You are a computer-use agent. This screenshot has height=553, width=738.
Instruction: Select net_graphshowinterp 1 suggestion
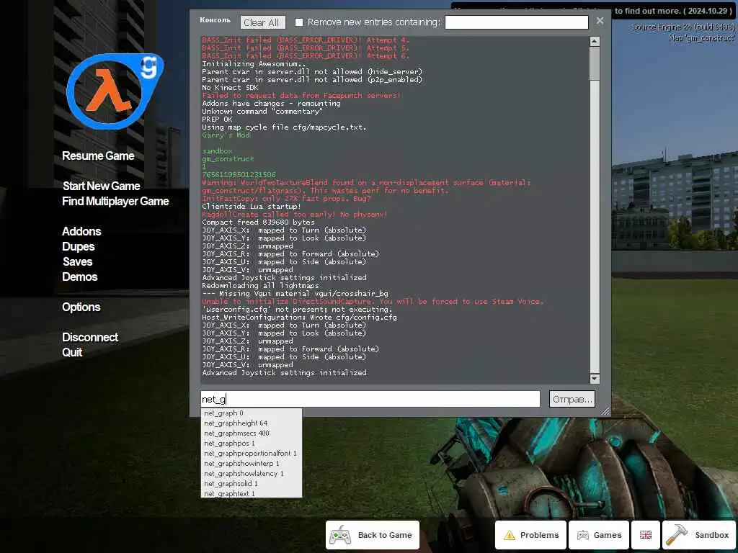pos(252,464)
